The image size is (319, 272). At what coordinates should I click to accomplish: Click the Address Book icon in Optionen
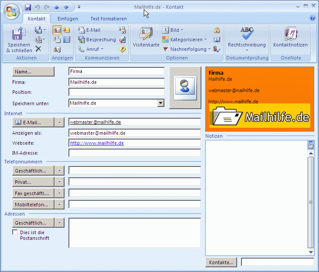click(x=217, y=40)
